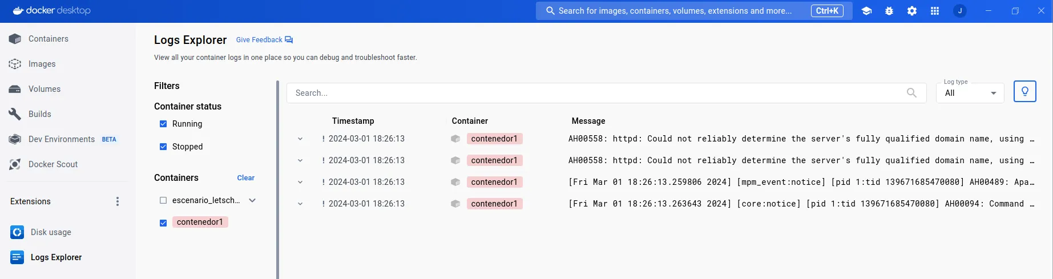The height and width of the screenshot is (279, 1053).
Task: Open Docker Scout from sidebar
Action: coord(53,164)
